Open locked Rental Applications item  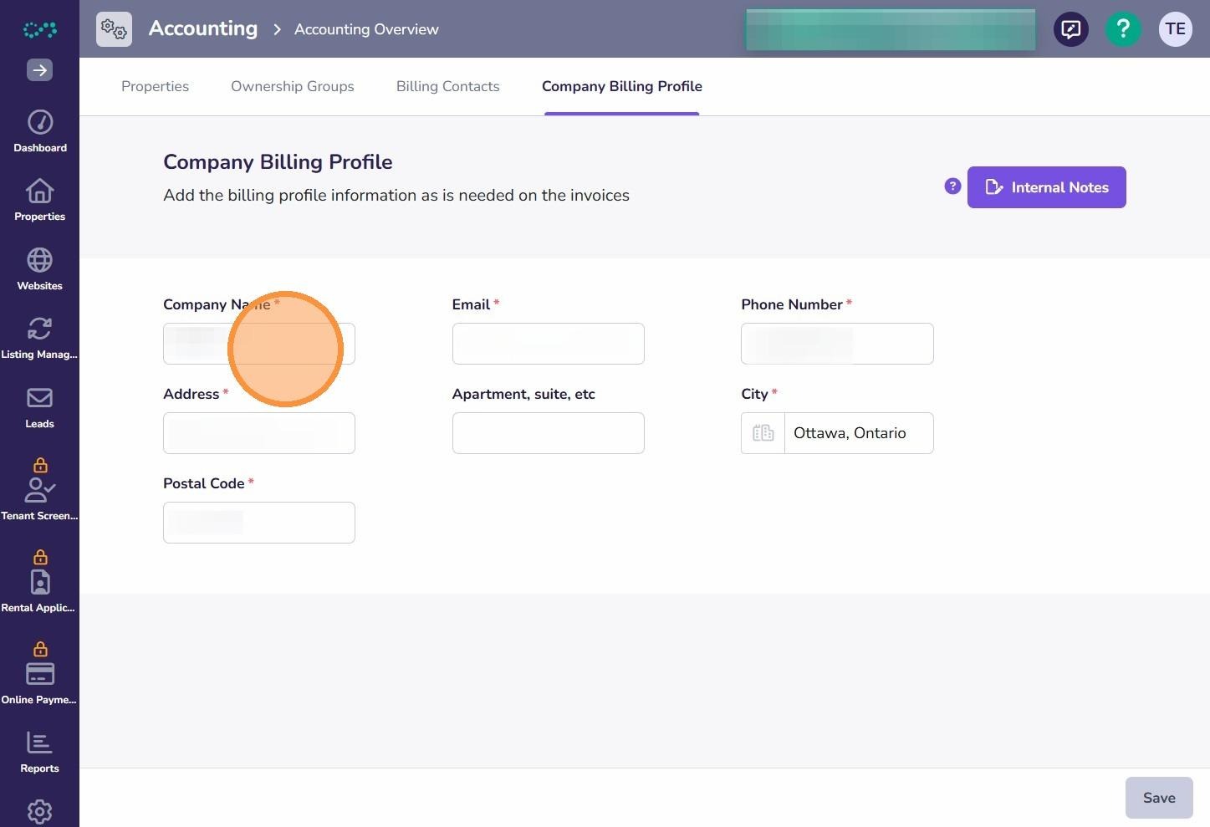point(39,582)
